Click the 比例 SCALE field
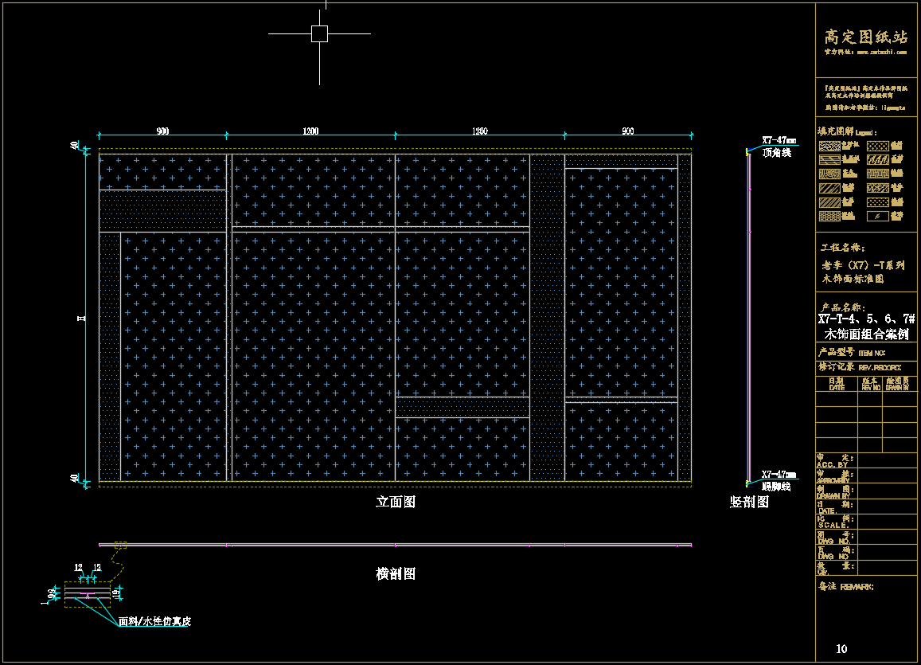The image size is (921, 665). tap(835, 522)
